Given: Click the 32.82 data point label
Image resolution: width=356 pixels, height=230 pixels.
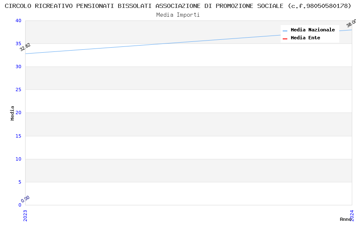Looking at the screenshot, I should [x=25, y=47].
